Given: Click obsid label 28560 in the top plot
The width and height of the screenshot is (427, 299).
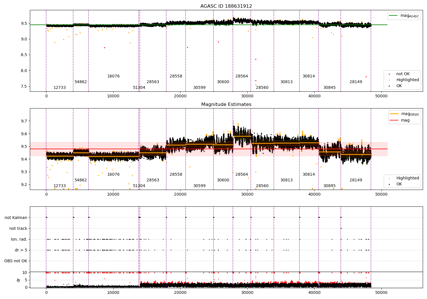Looking at the screenshot, I should 262,88.
